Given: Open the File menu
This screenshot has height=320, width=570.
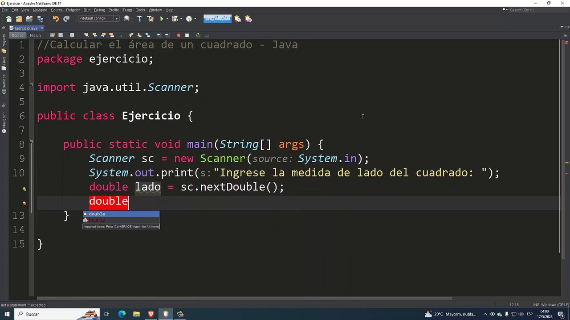Looking at the screenshot, I should click(4, 10).
